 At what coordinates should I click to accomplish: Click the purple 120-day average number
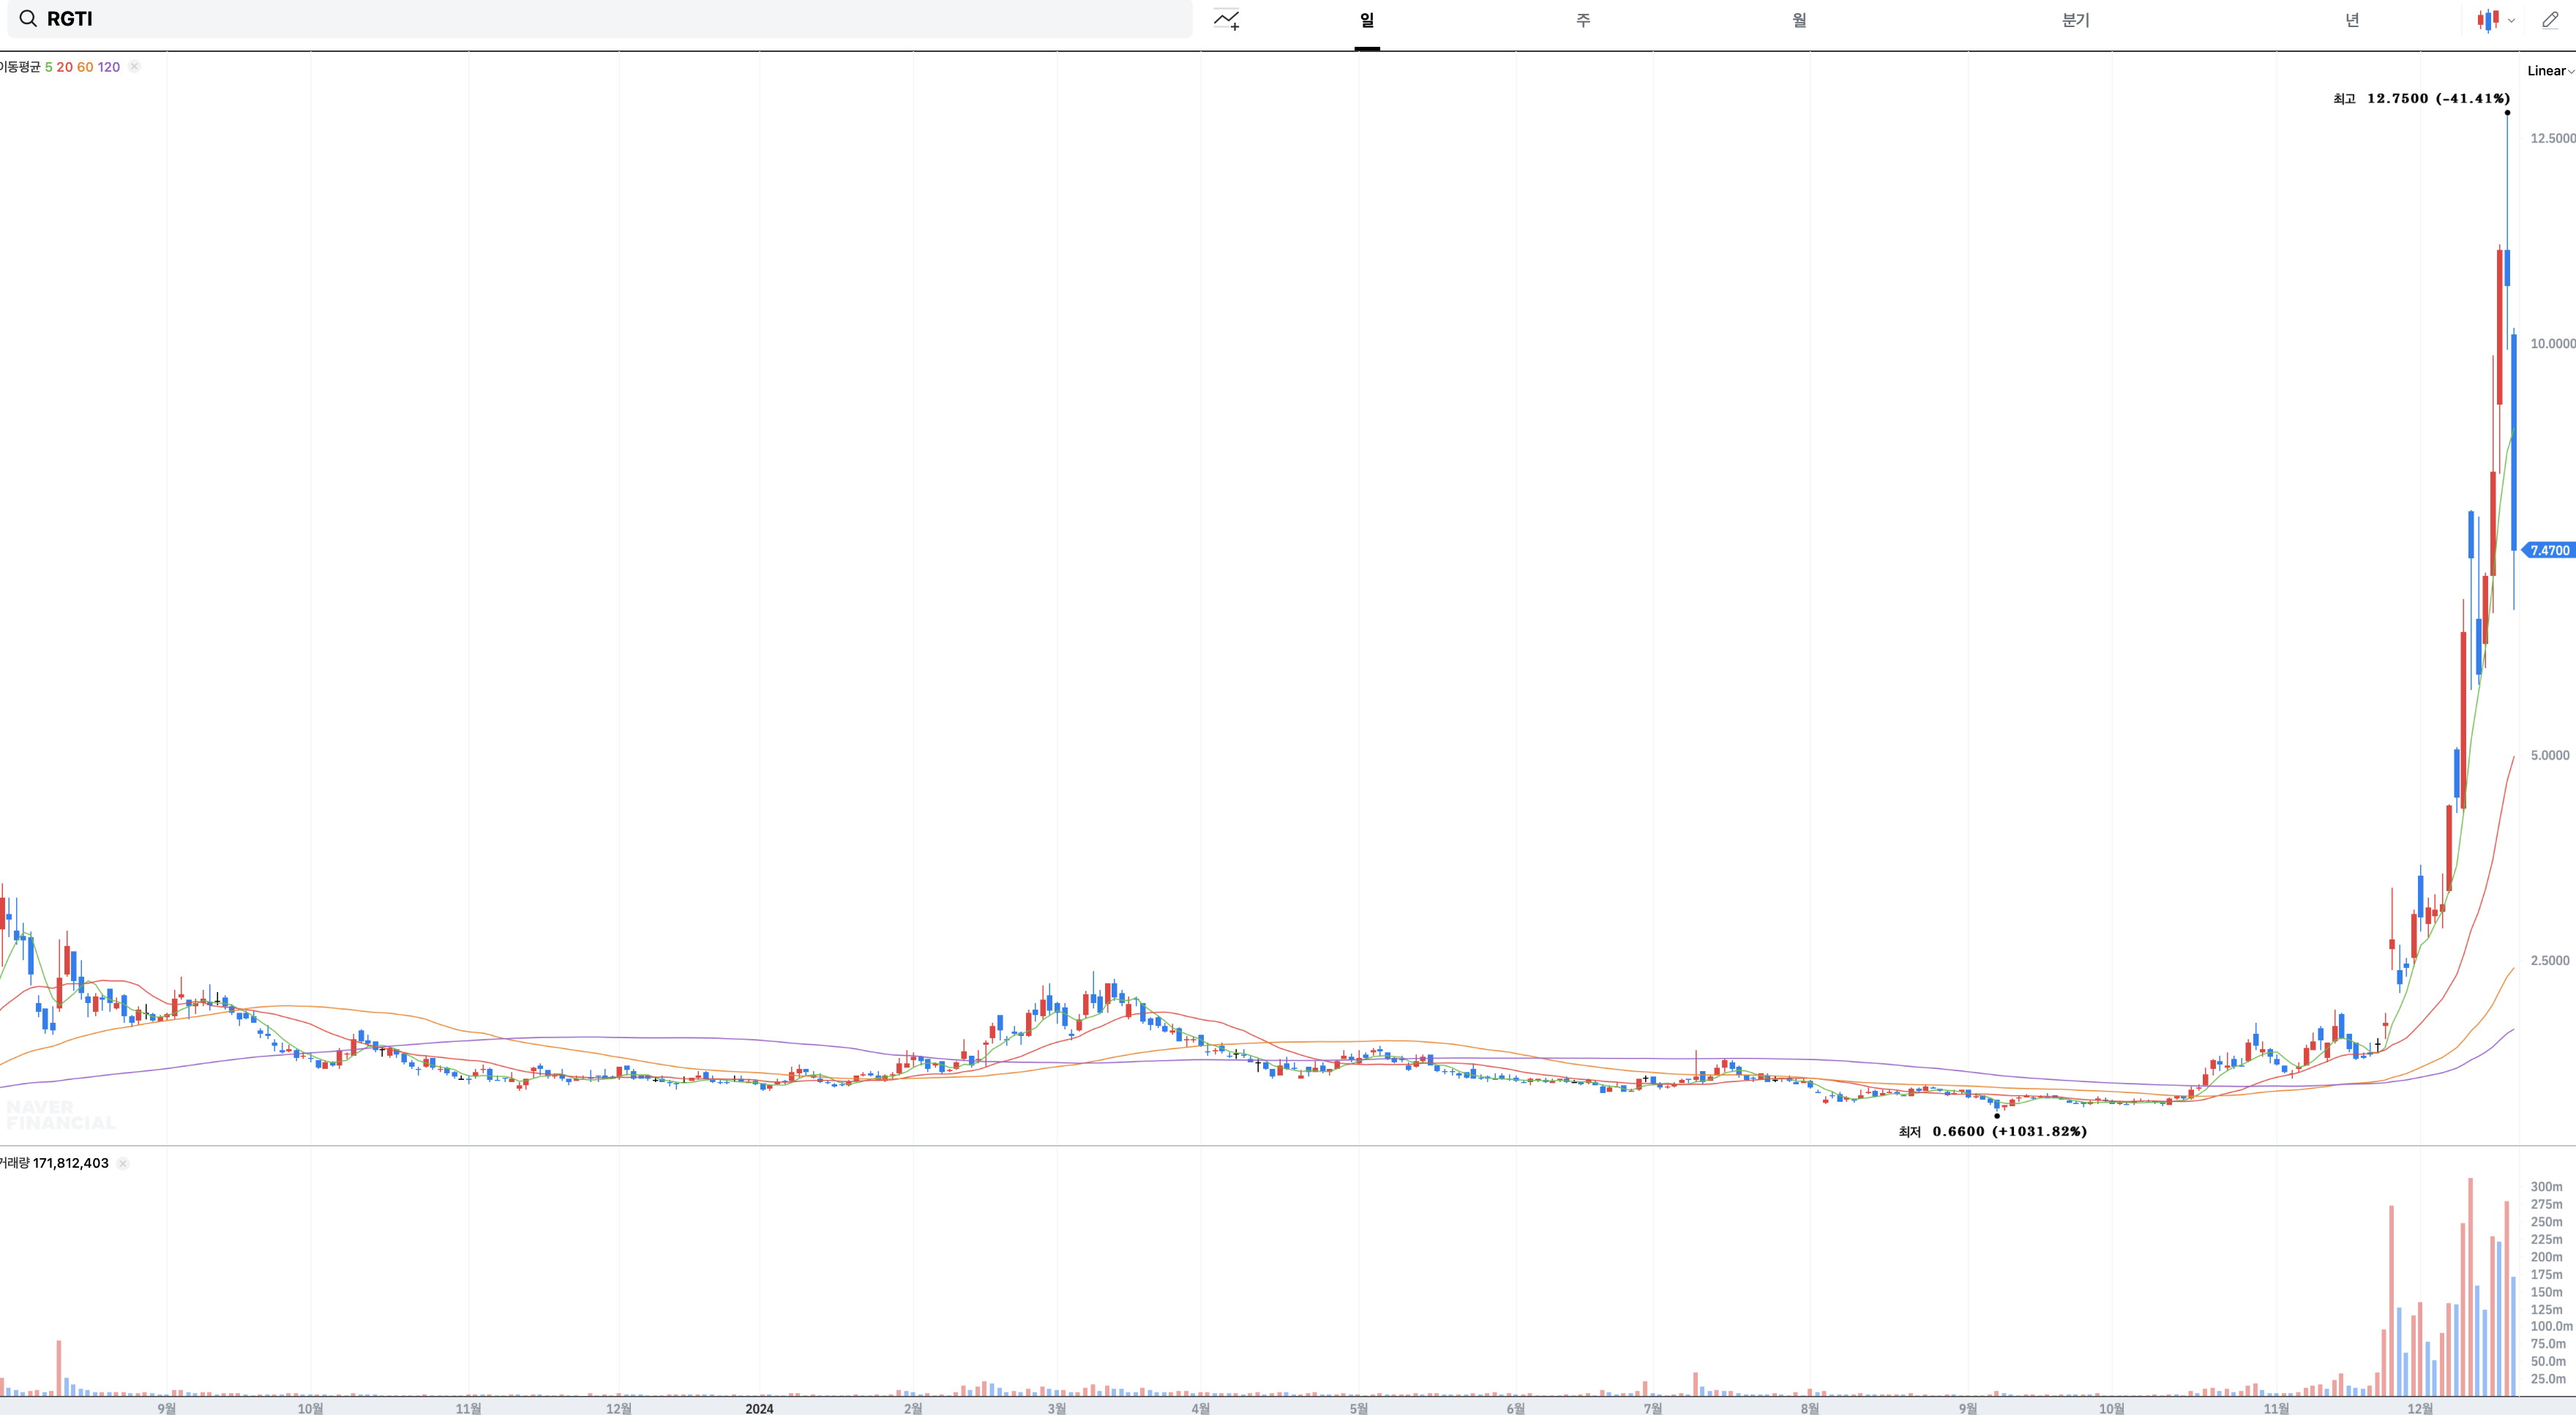[109, 67]
